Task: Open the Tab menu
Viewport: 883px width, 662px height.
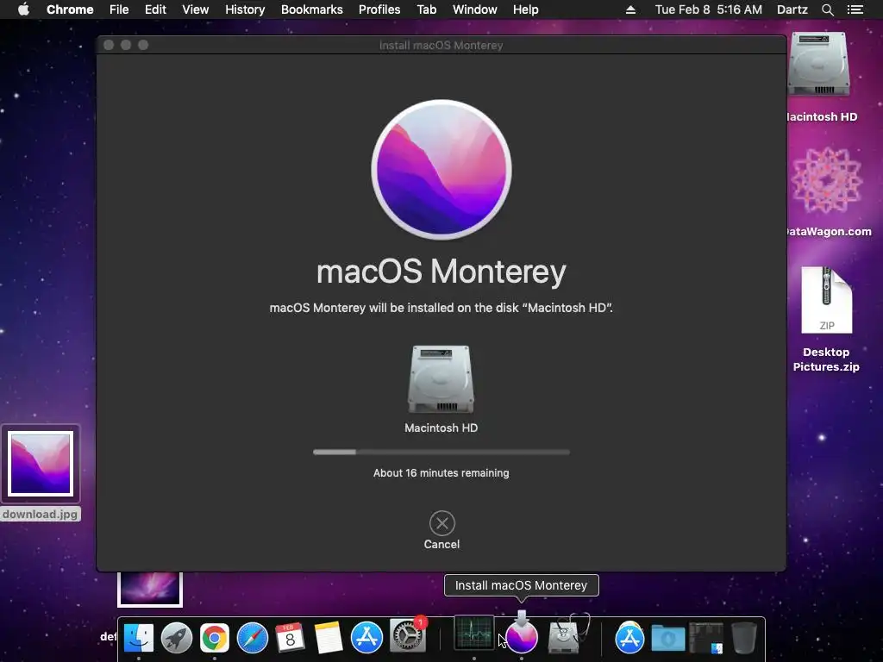Action: 426,9
